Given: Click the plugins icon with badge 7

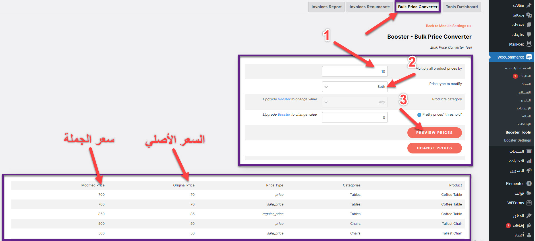Looking at the screenshot, I should tap(529, 225).
